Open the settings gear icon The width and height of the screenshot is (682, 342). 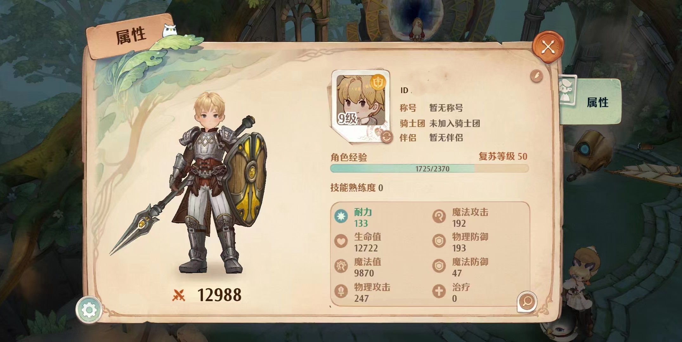(89, 309)
